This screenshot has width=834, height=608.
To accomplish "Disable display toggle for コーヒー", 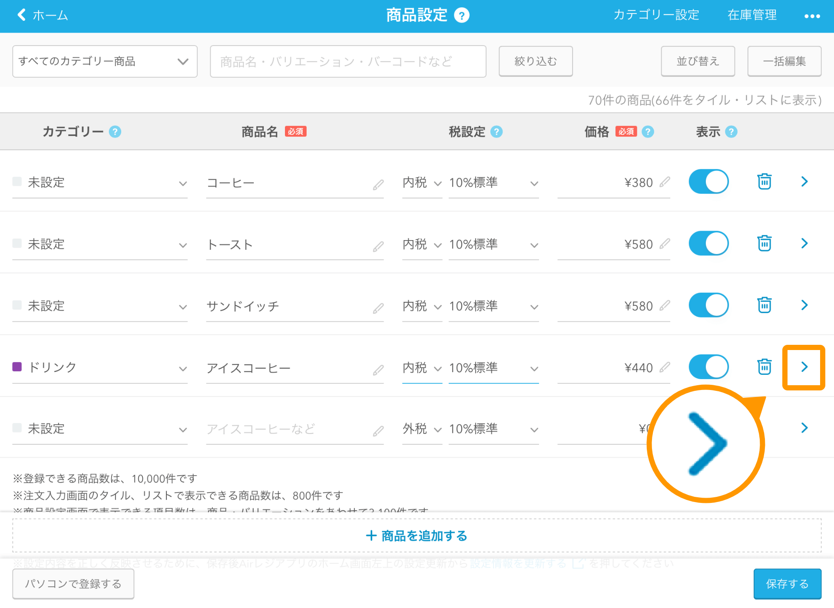I will point(708,182).
